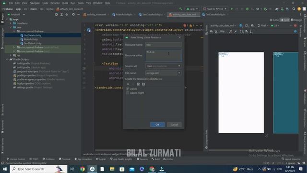This screenshot has height=173, width=307.
Task: Click the Guidelines icon in designer toolbar
Action: point(251,31)
